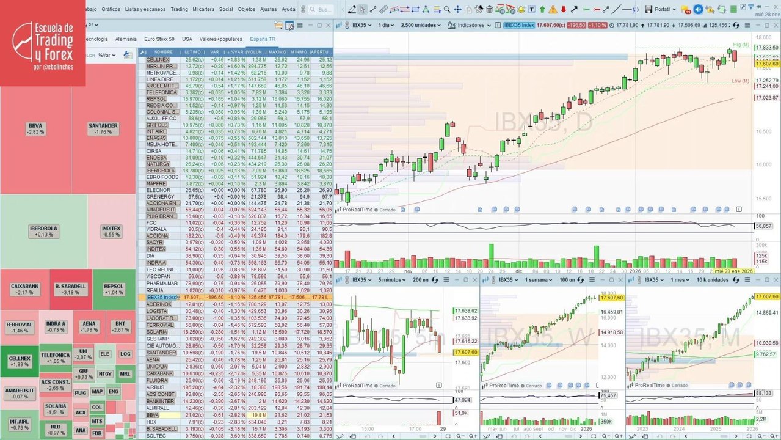
Task: Open the Ajustes menu
Action: tap(268, 9)
